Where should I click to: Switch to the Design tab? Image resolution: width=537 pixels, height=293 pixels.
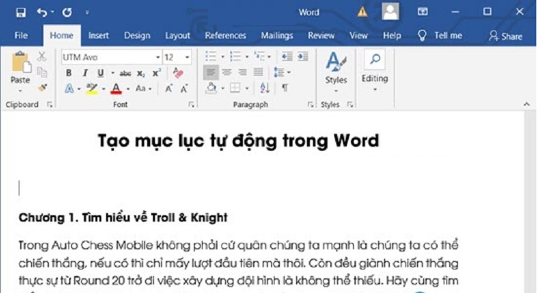pos(137,36)
